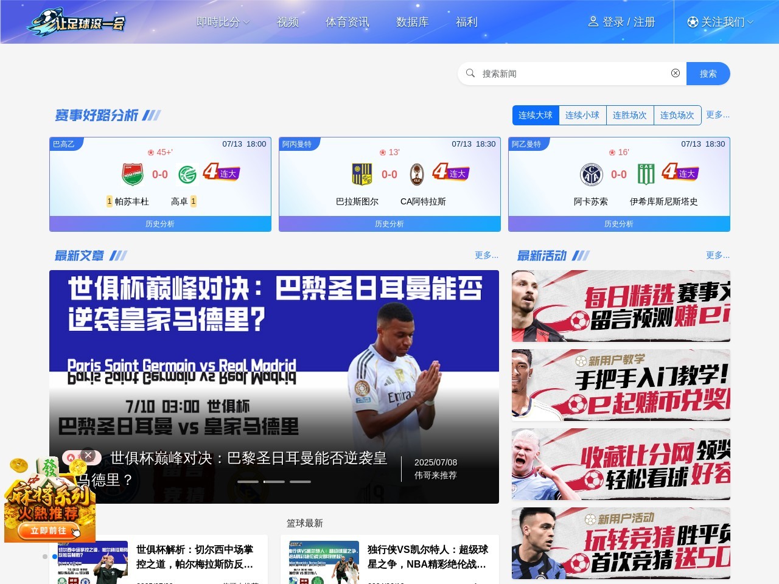This screenshot has height=584, width=779.
Task: Go to the 体育资讯 section
Action: pos(348,22)
